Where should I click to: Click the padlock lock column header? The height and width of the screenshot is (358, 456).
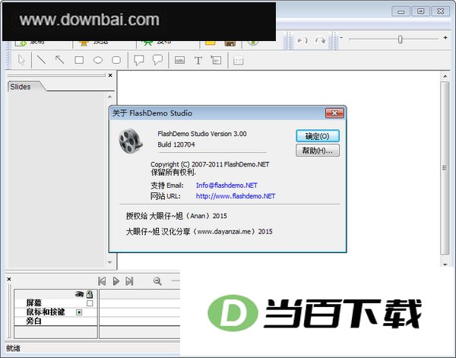(90, 294)
